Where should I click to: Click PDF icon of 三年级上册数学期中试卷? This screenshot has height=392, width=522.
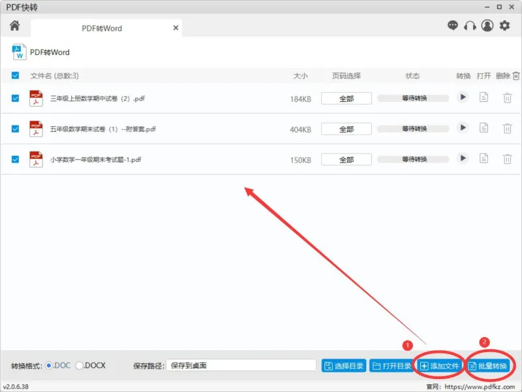pyautogui.click(x=36, y=99)
